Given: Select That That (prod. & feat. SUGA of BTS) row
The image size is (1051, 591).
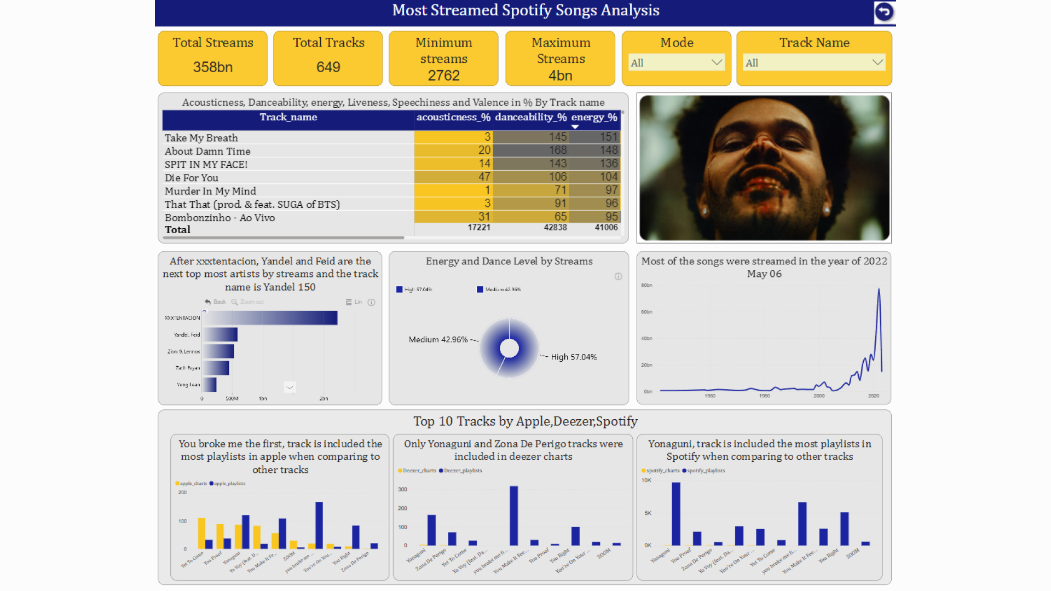Looking at the screenshot, I should [x=391, y=204].
